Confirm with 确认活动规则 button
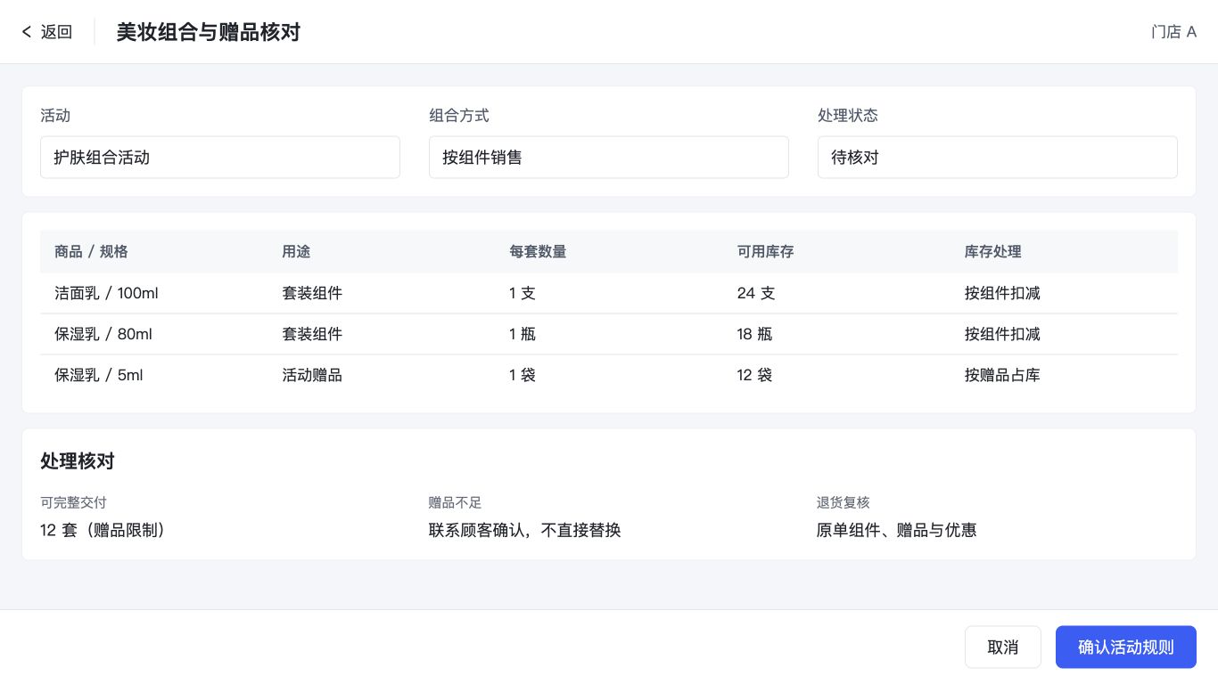The height and width of the screenshot is (684, 1218). click(x=1125, y=647)
